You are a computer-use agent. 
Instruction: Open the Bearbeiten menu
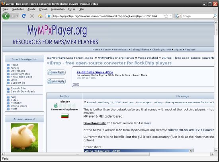pos(18,9)
